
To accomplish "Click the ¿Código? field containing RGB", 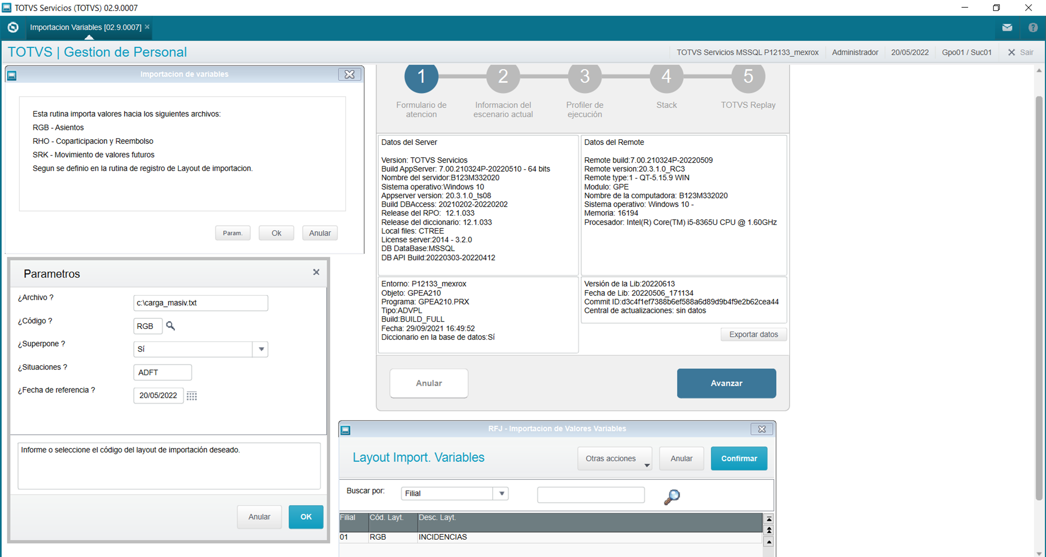I will click(x=148, y=326).
